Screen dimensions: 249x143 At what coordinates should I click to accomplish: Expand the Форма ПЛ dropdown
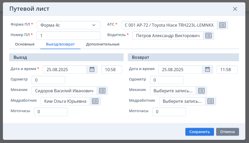pyautogui.click(x=69, y=25)
